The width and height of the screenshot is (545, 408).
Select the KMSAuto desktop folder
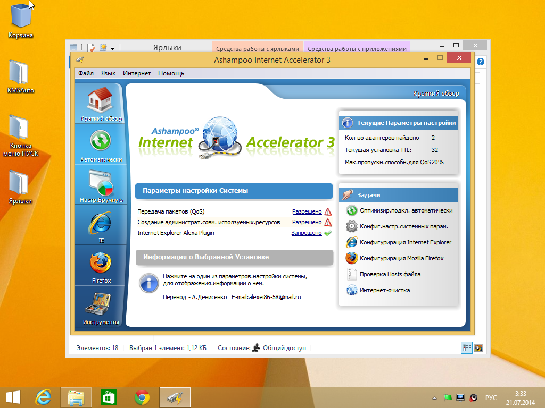pos(21,76)
